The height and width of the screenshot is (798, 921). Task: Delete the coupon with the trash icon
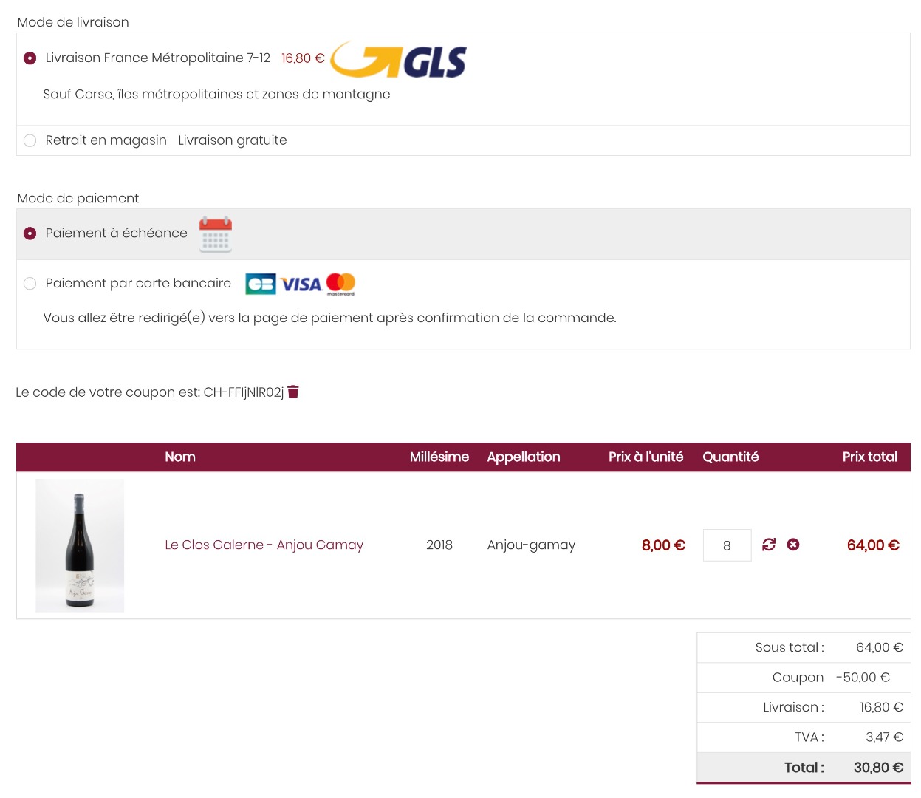pos(293,392)
